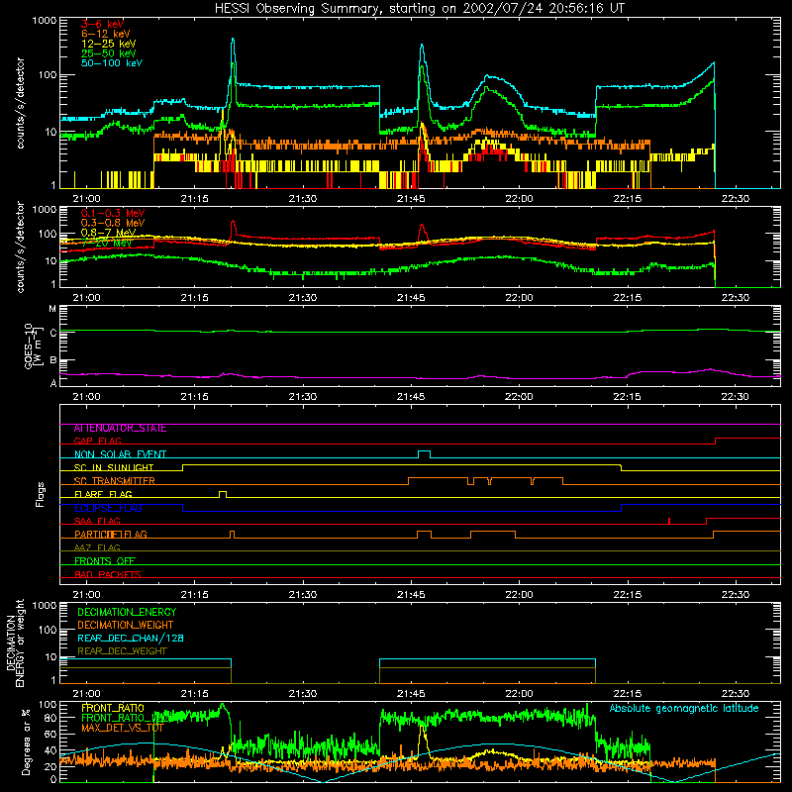The image size is (792, 792).
Task: Select the FLARE_FLAG label
Action: tap(103, 494)
